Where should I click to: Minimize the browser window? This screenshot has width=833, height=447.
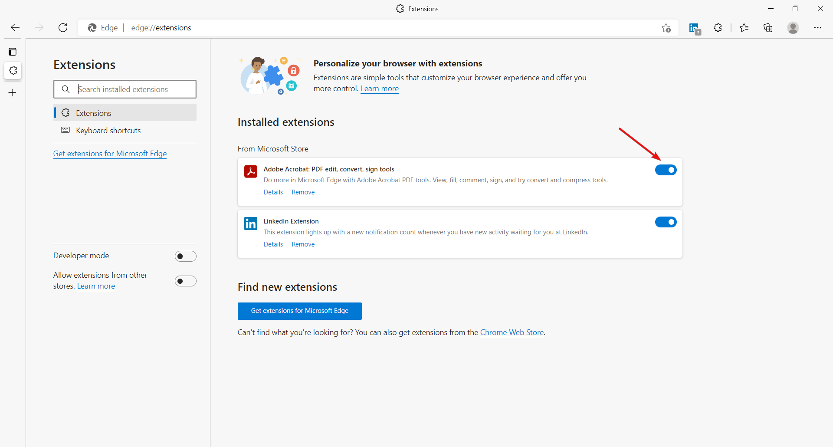pos(771,9)
